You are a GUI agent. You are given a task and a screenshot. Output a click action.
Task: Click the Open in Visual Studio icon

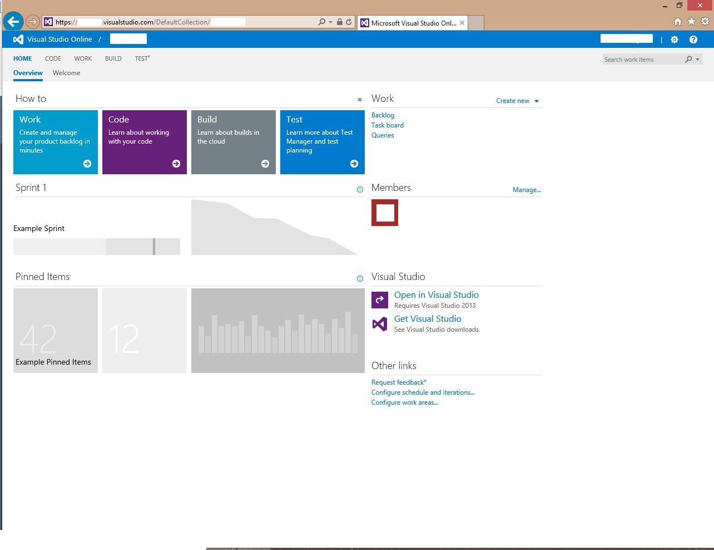[380, 299]
